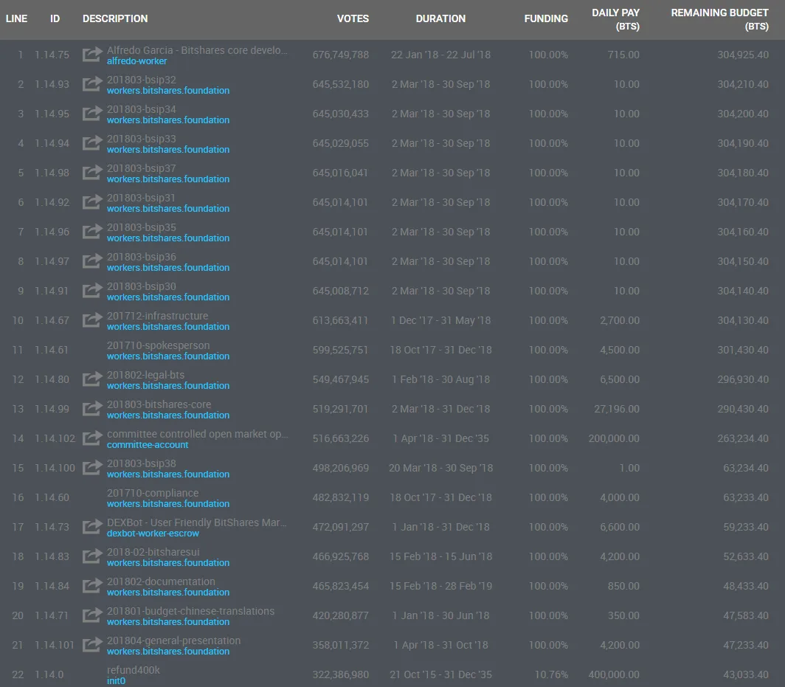Open external link icon for 201803-bsip36

coord(92,261)
